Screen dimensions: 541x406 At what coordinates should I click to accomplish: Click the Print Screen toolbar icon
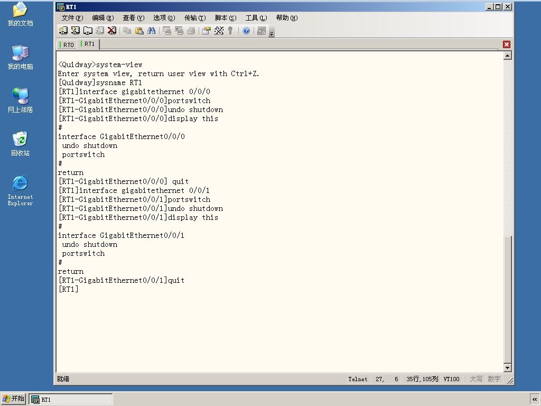(167, 31)
